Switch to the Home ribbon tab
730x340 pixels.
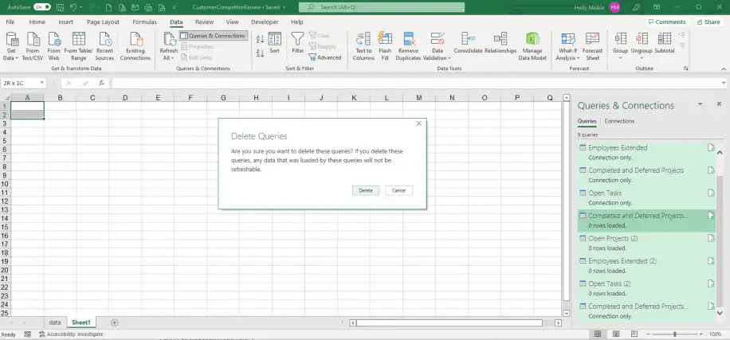[37, 21]
